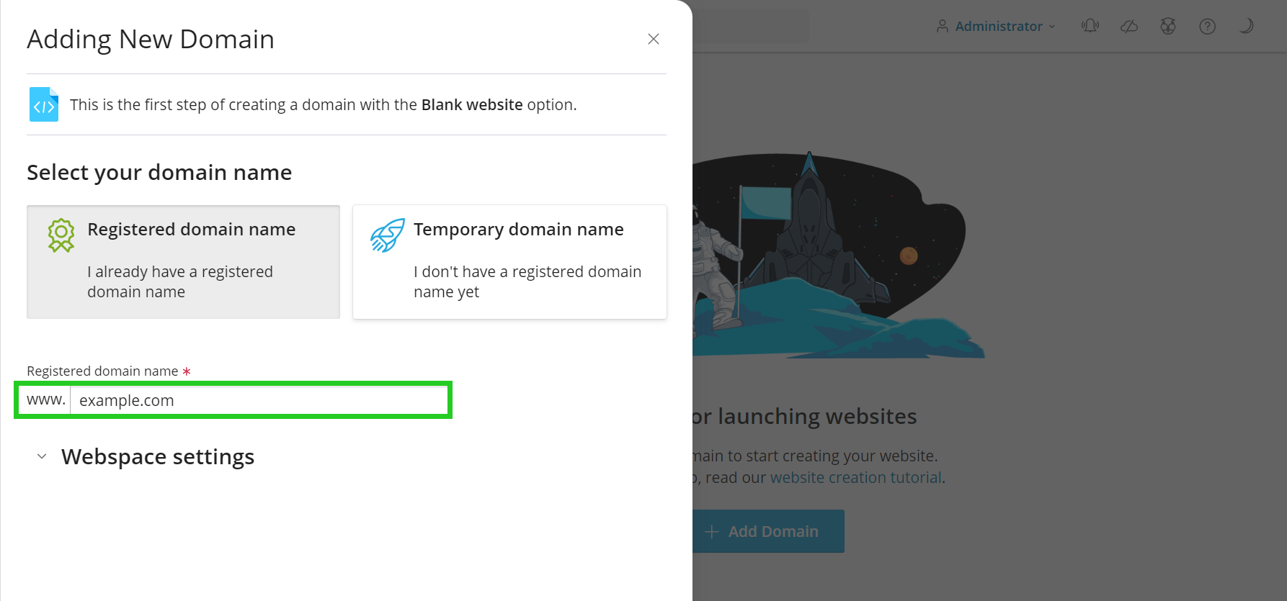Click the Plesk advisor mascot icon

click(x=1168, y=26)
